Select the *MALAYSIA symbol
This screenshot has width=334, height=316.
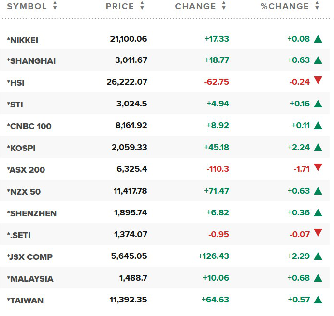[30, 279]
